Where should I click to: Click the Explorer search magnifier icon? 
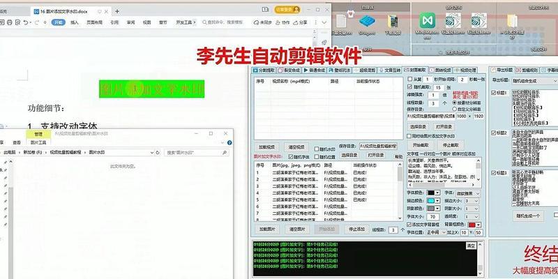tap(225, 152)
